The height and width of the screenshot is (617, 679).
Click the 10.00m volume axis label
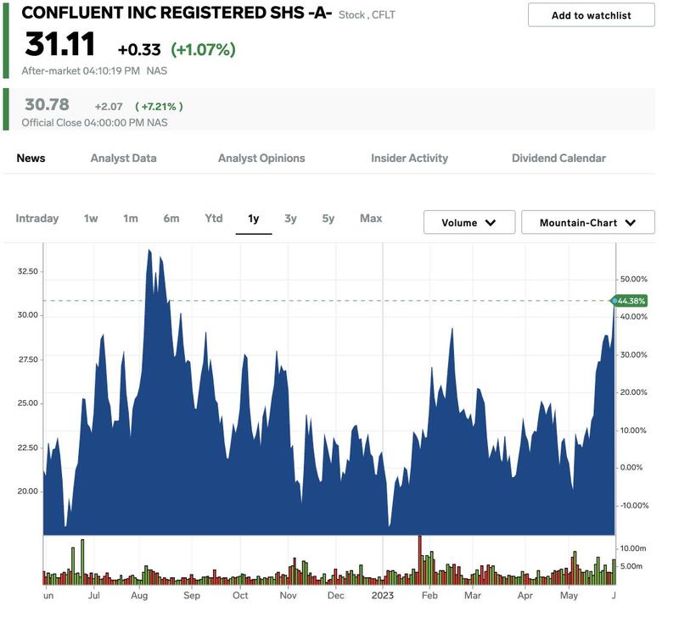pyautogui.click(x=633, y=548)
